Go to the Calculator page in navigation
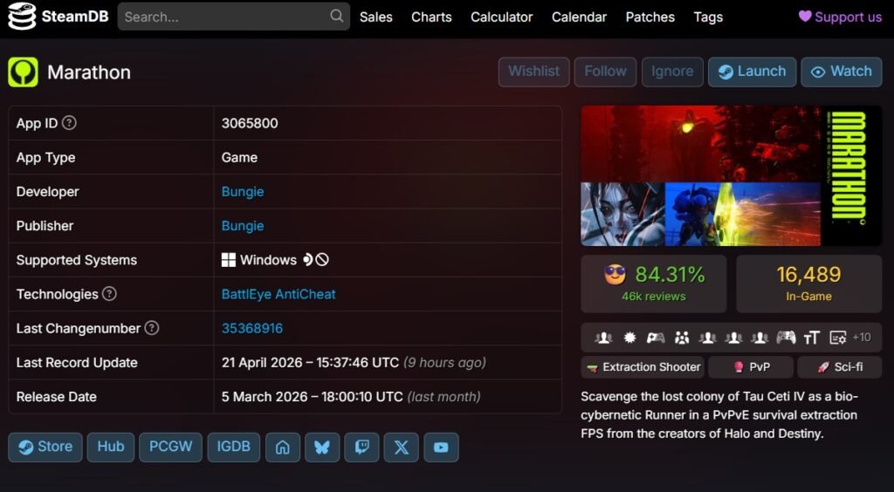 coord(501,17)
